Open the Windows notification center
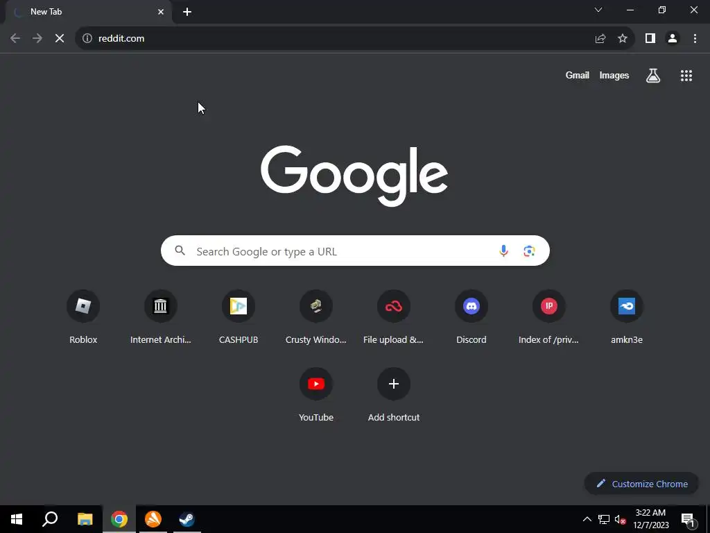The height and width of the screenshot is (533, 710). pyautogui.click(x=687, y=519)
